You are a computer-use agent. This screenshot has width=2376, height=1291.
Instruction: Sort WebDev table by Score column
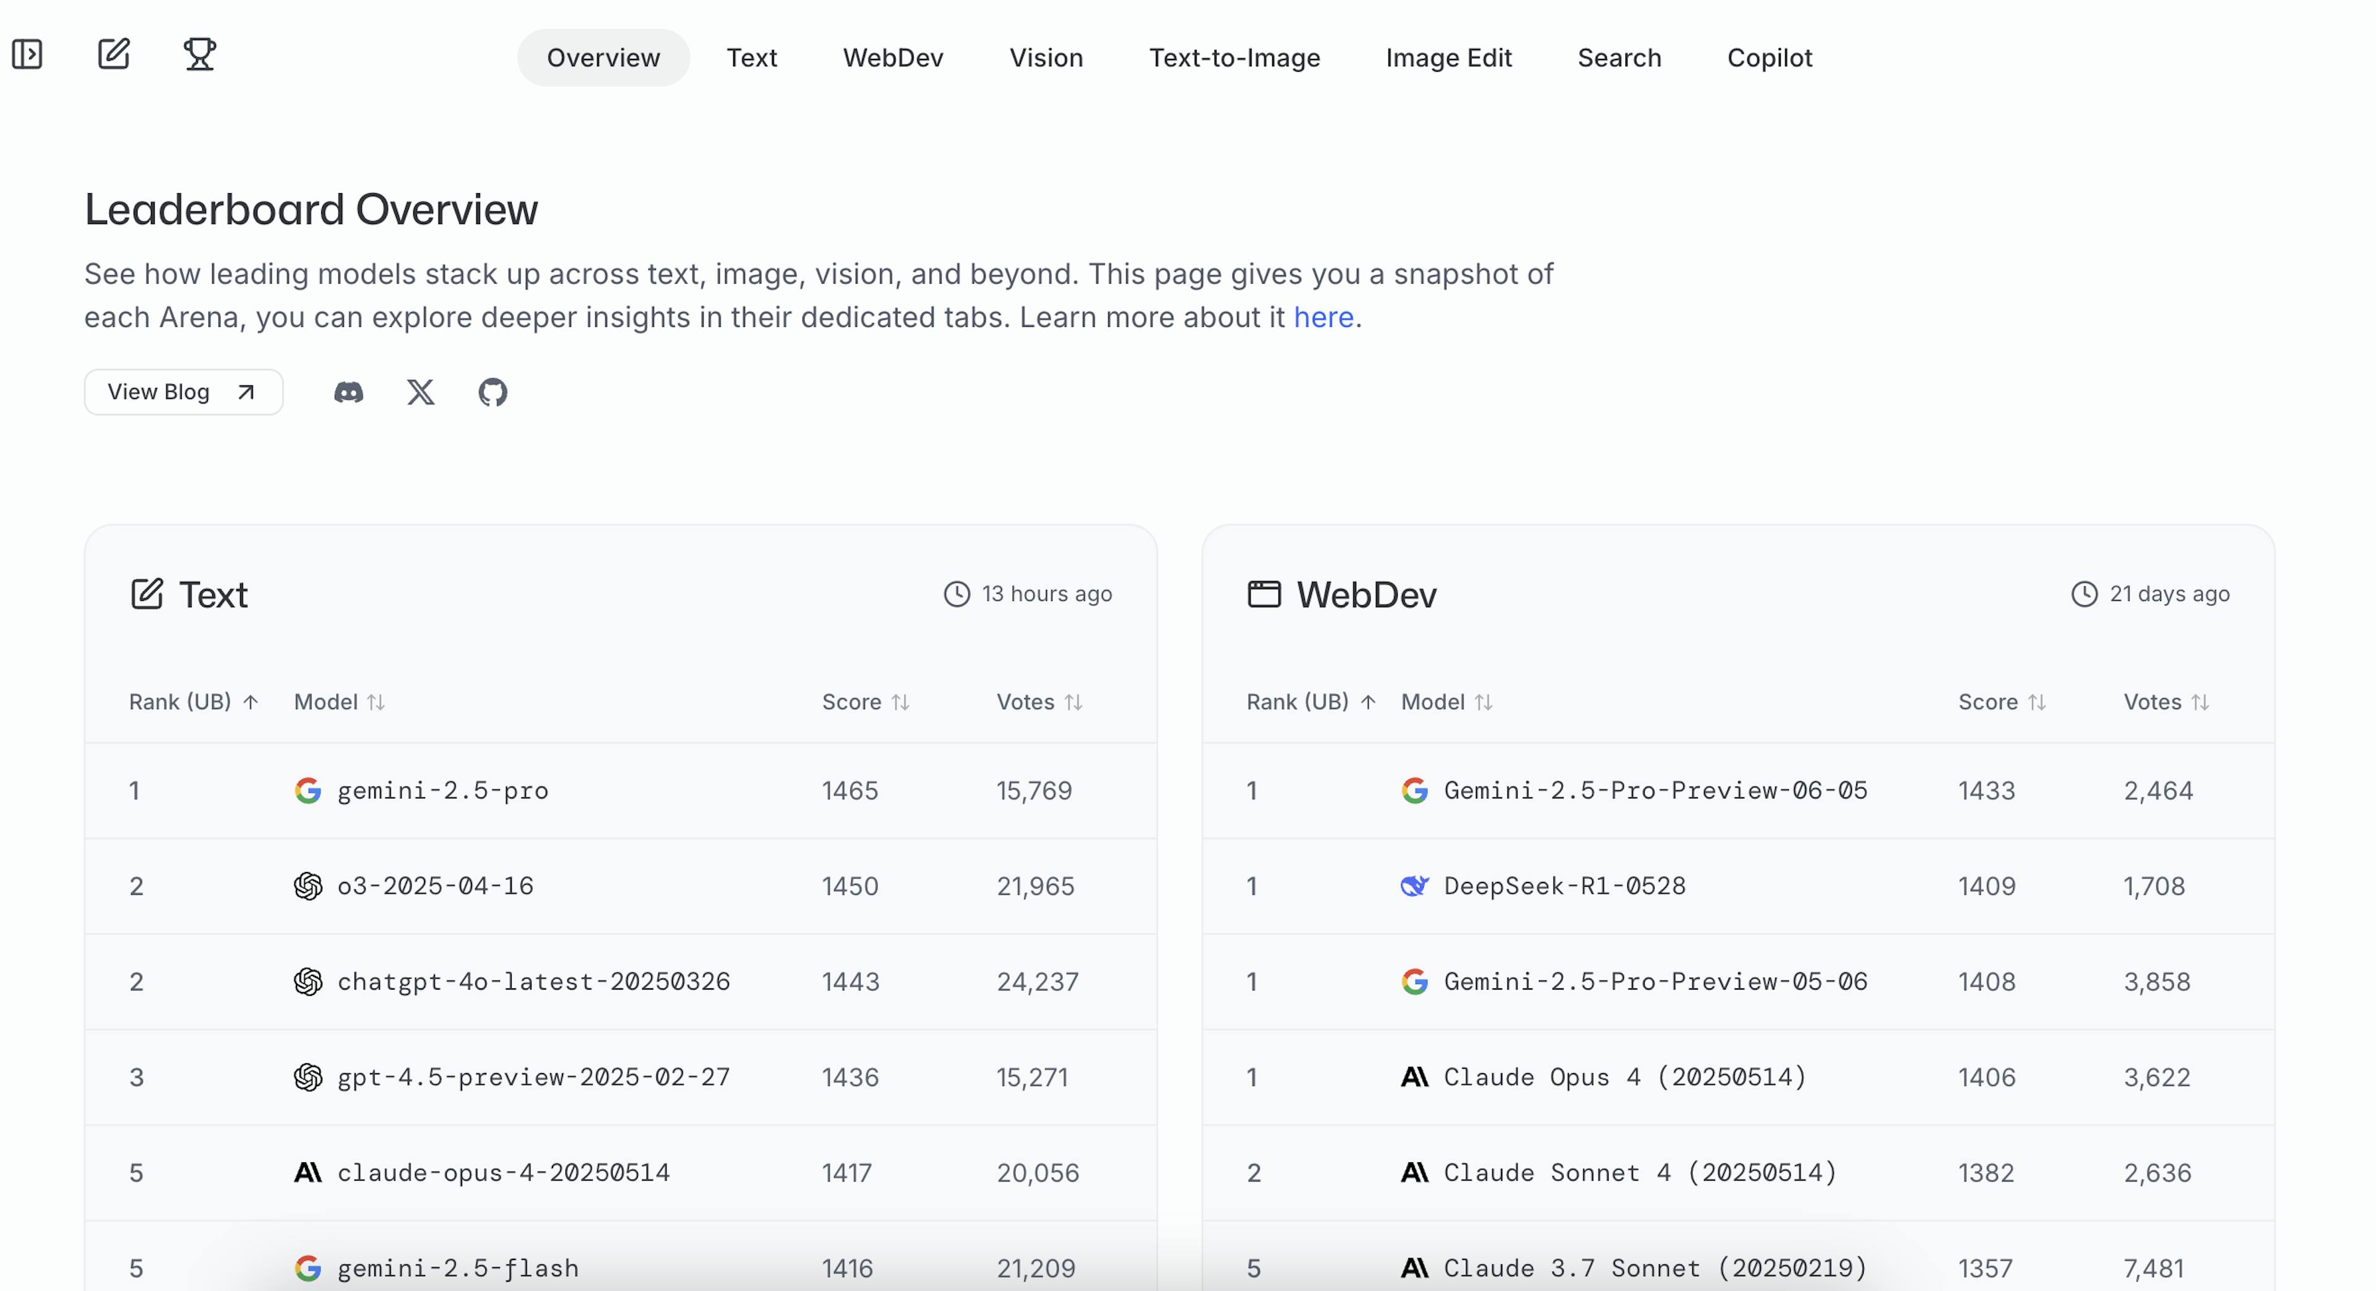pos(2002,702)
